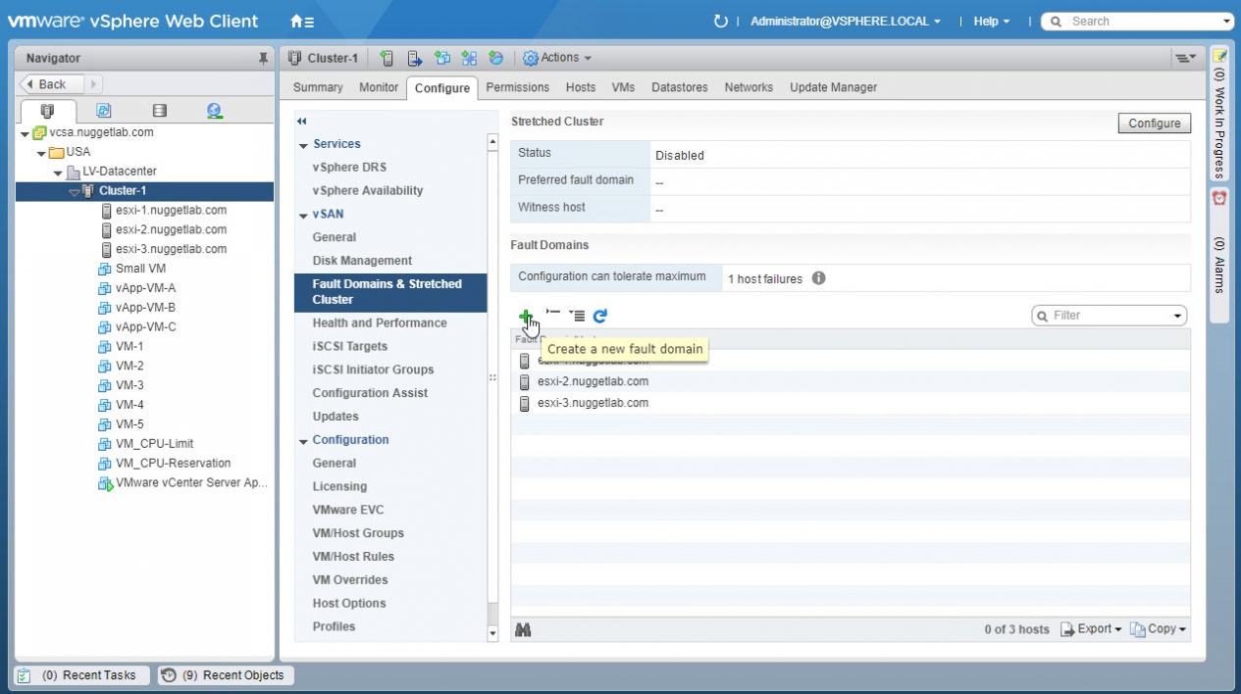This screenshot has height=694, width=1241.
Task: Click the Configure stretched cluster button
Action: pos(1154,124)
